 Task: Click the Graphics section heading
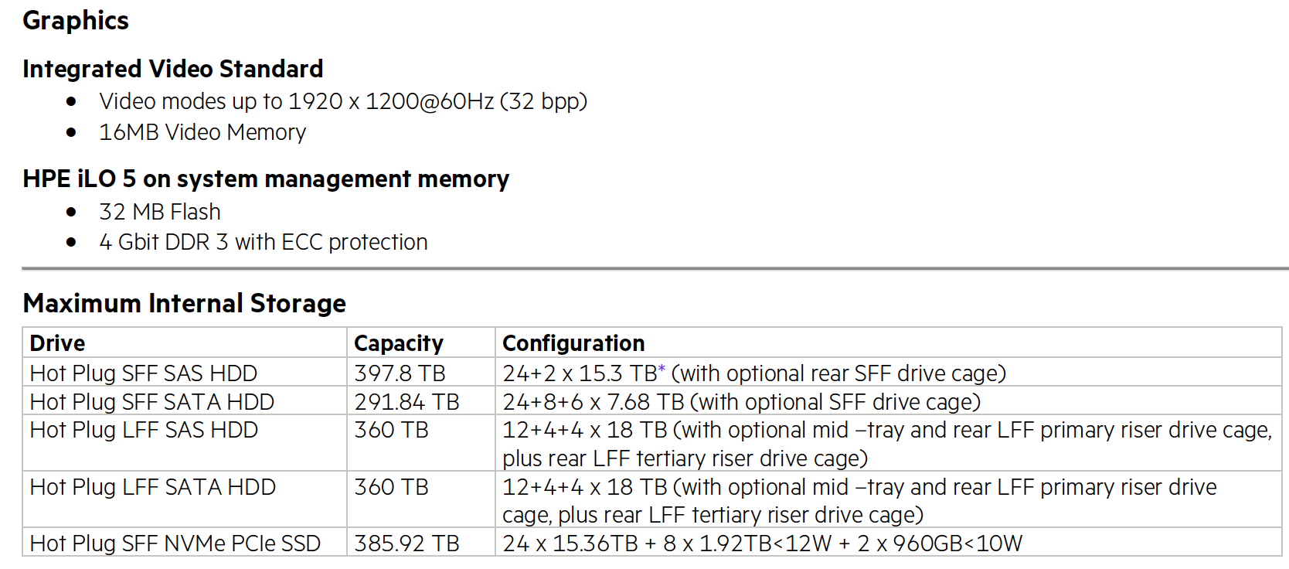pos(76,20)
